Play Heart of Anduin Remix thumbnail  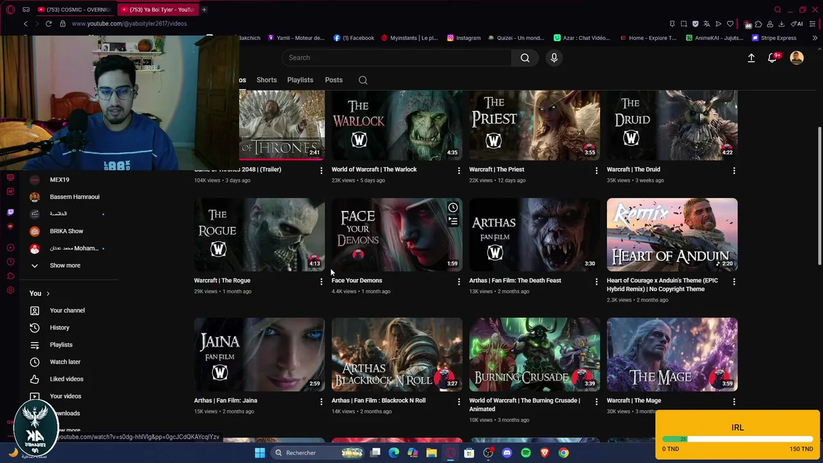click(x=672, y=235)
